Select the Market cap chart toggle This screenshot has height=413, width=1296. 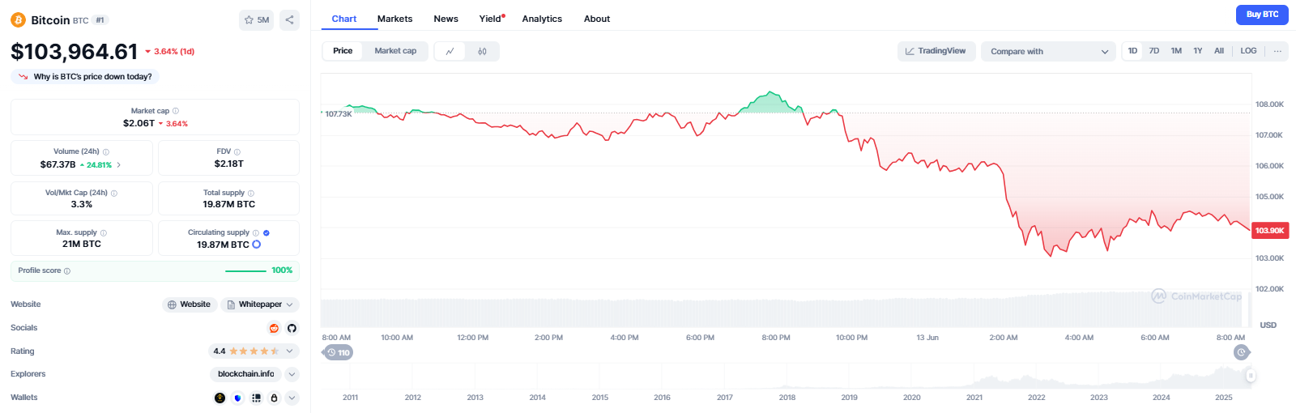point(395,51)
